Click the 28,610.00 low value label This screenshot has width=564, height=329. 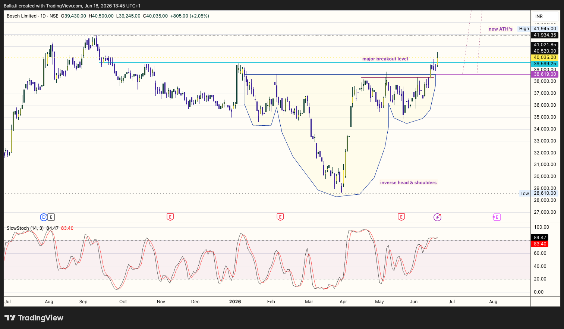(545, 193)
